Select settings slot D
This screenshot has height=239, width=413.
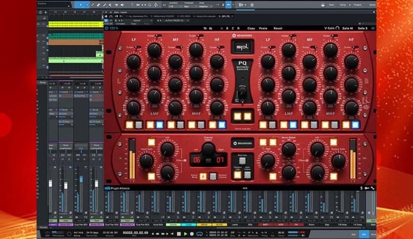(239, 28)
